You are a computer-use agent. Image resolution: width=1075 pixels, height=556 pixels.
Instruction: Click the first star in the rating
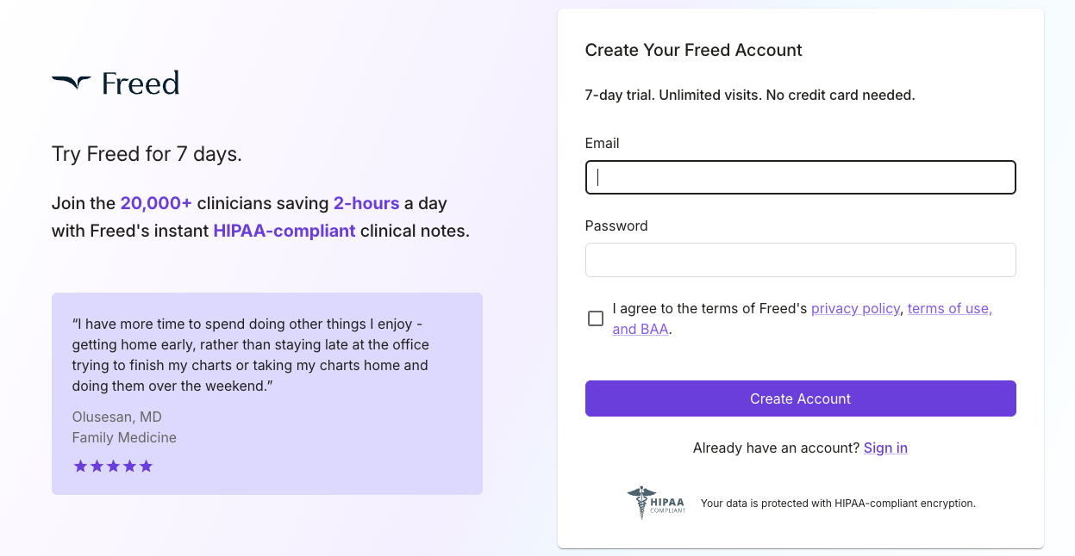[x=80, y=466]
